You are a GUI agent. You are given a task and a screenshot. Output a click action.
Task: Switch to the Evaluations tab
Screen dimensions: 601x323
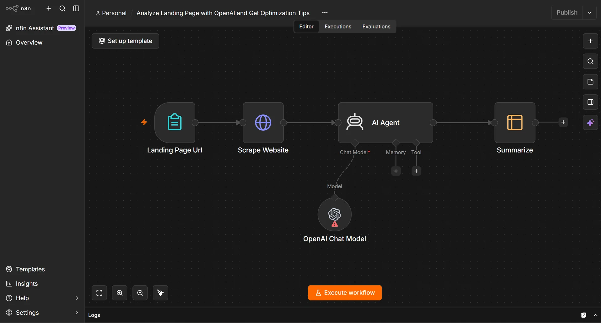point(376,27)
